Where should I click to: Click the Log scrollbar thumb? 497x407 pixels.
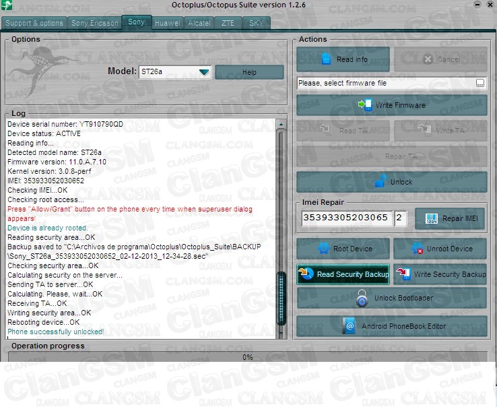(x=281, y=298)
